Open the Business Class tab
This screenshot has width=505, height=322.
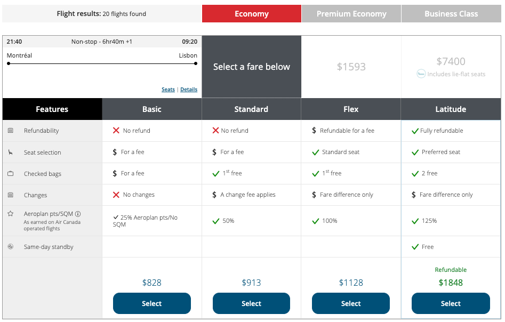(x=451, y=14)
